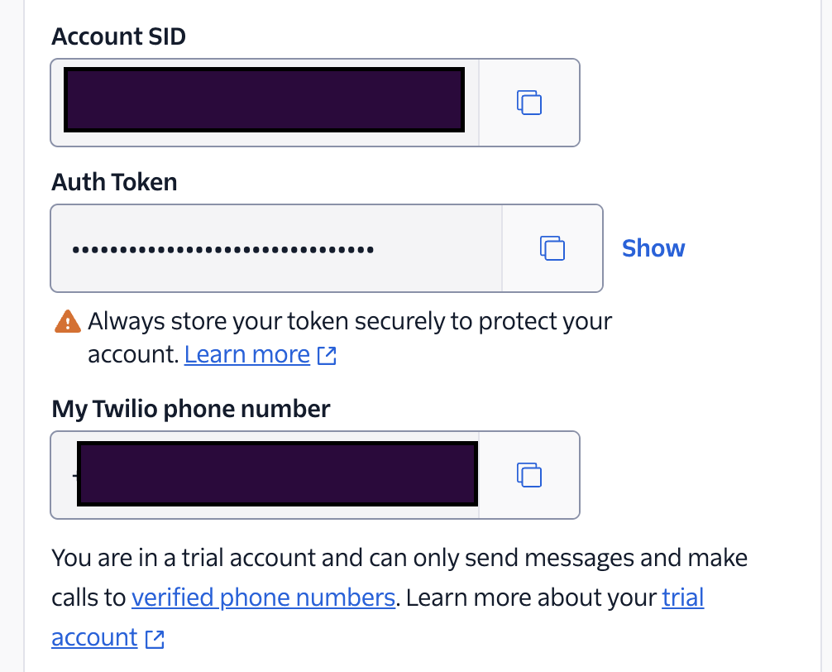Copy the Twilio phone number
Viewport: 832px width, 672px height.
click(x=529, y=474)
